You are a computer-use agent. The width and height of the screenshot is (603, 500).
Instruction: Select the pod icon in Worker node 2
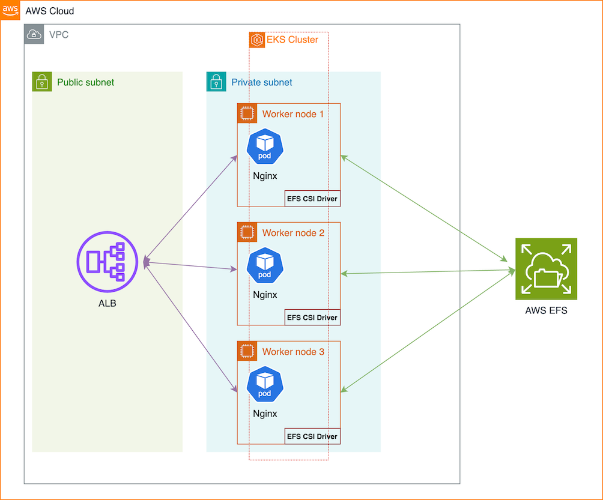265,265
